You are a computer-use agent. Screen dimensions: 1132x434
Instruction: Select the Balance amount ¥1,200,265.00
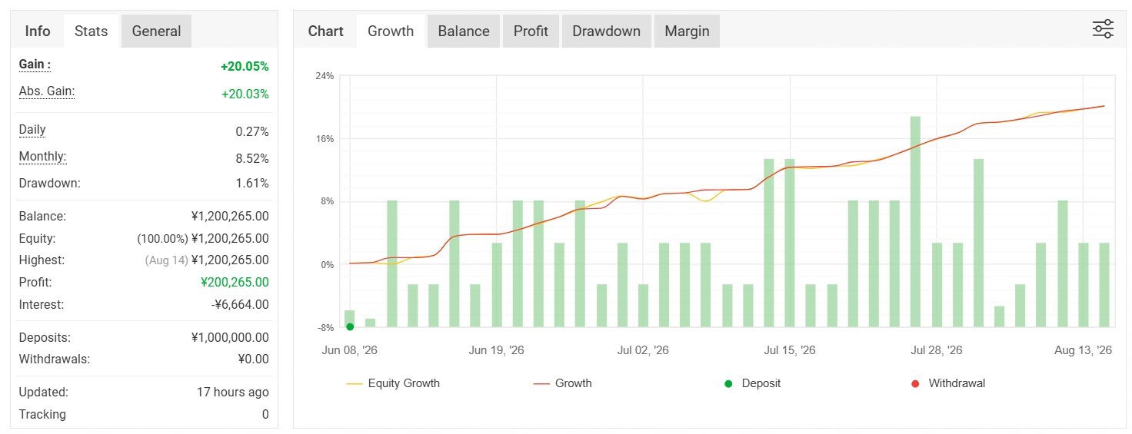tap(230, 217)
